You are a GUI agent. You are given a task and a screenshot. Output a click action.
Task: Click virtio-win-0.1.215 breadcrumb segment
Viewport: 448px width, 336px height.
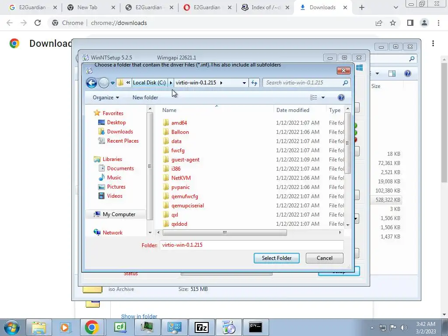point(196,83)
